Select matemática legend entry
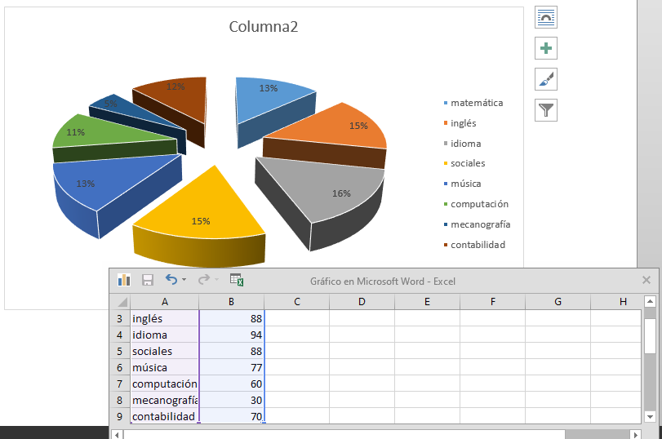This screenshot has width=662, height=439. [473, 103]
